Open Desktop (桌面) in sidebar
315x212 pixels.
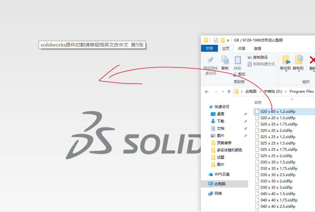click(220, 114)
